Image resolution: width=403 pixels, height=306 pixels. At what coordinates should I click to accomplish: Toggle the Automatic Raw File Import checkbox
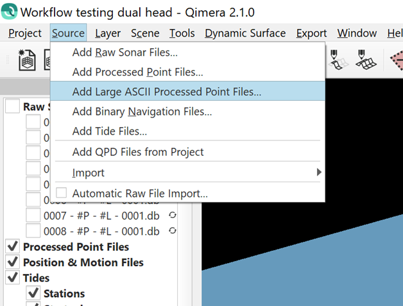coord(62,193)
